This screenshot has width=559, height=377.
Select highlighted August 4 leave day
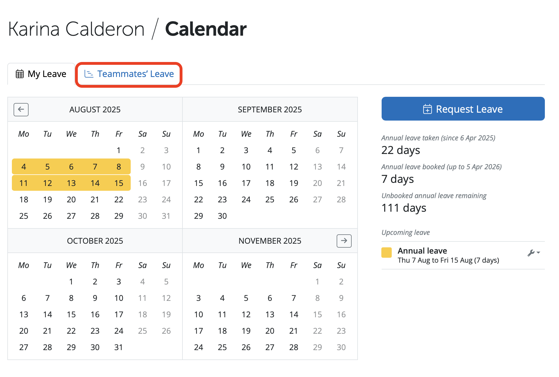(24, 167)
